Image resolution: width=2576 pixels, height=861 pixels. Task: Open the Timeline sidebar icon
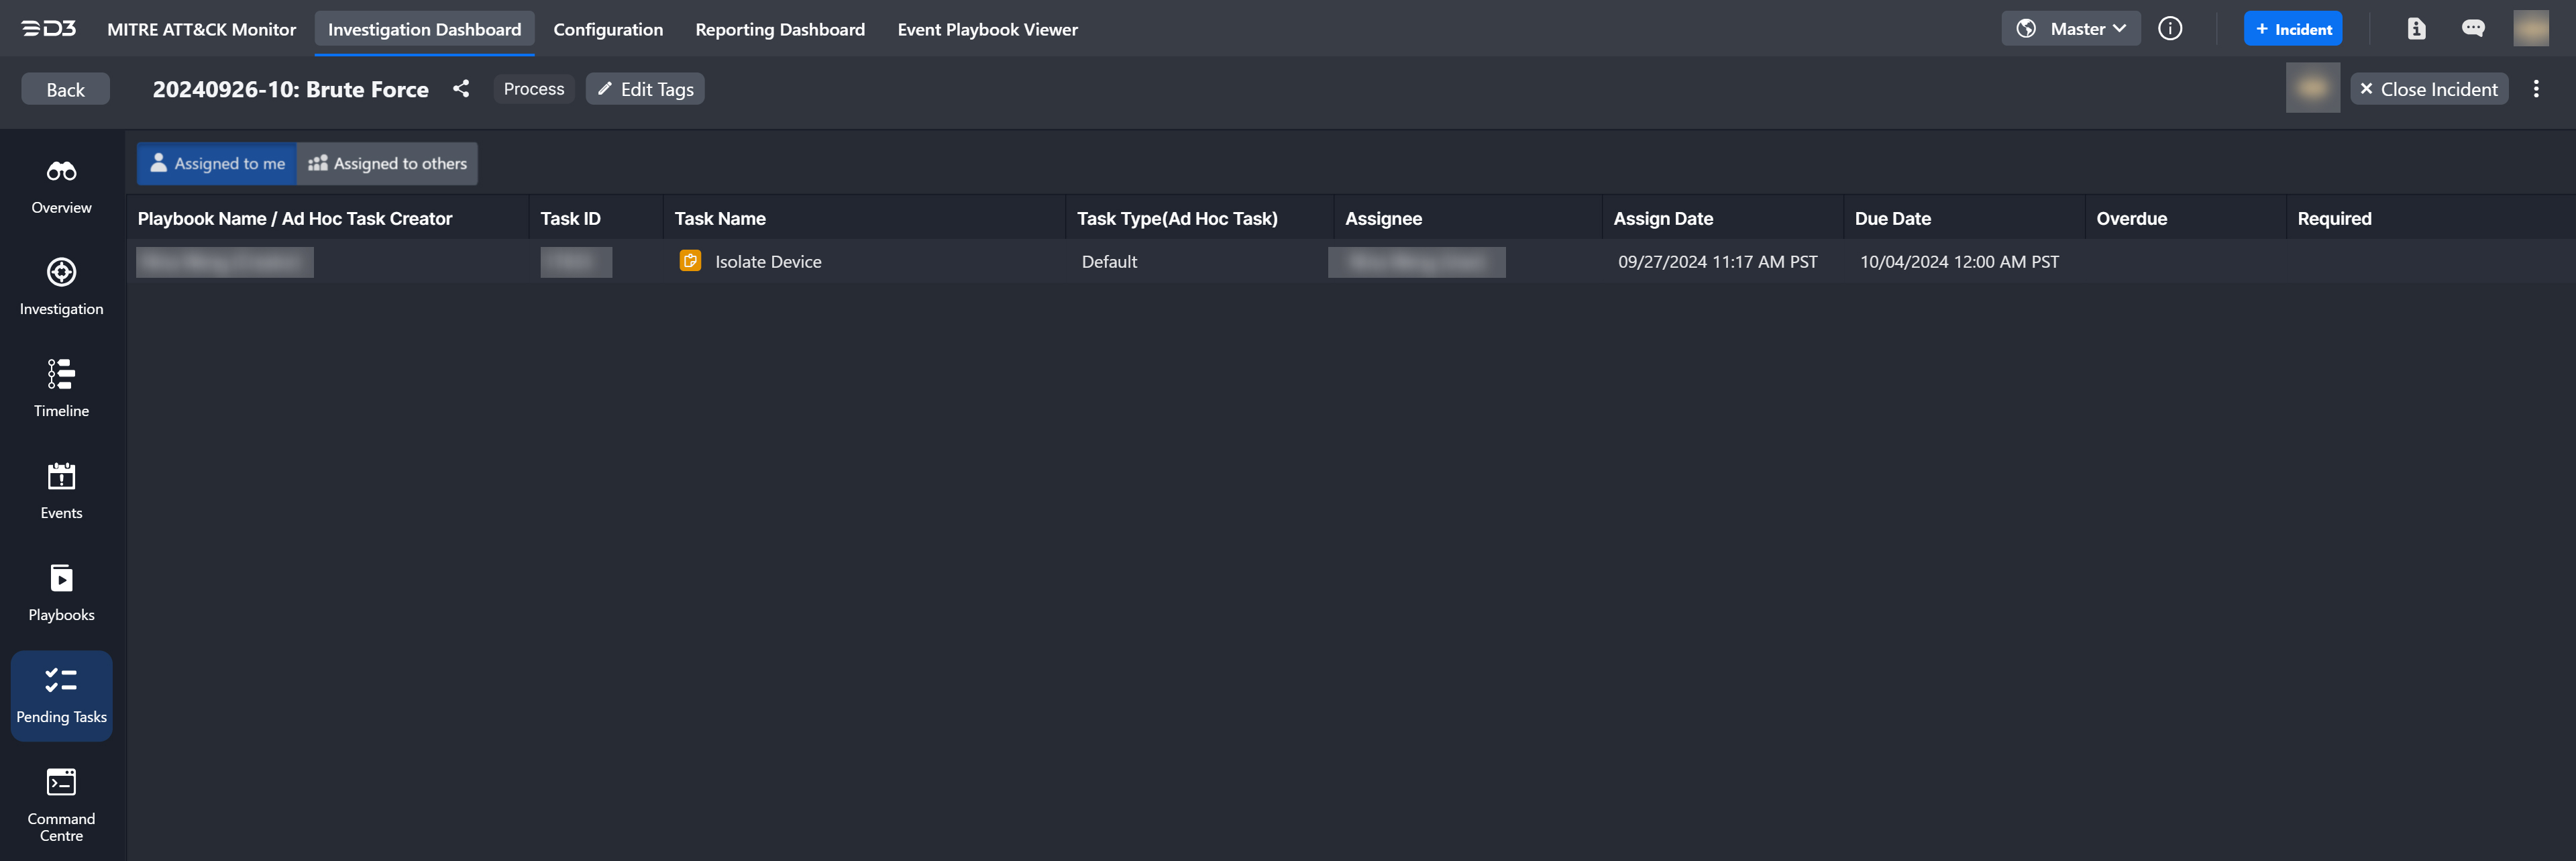61,375
